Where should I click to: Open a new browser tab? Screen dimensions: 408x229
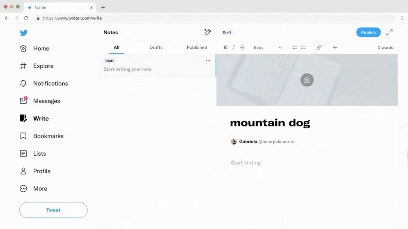click(x=103, y=8)
